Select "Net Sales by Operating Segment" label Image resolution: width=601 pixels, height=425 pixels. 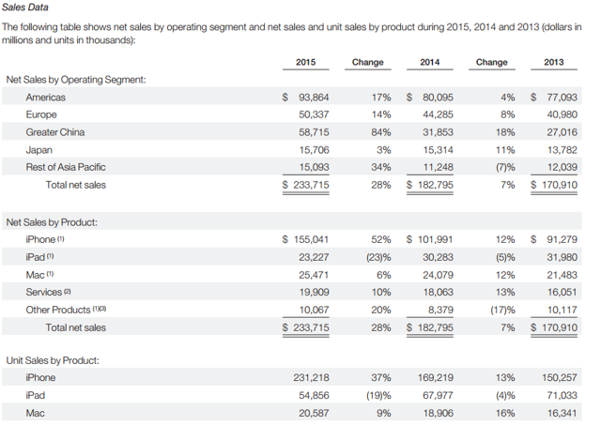pos(76,80)
